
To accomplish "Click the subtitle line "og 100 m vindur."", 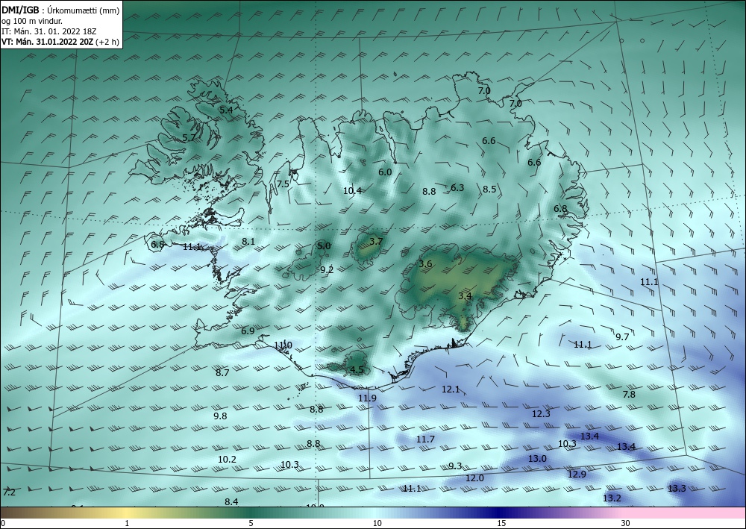I will [32, 21].
